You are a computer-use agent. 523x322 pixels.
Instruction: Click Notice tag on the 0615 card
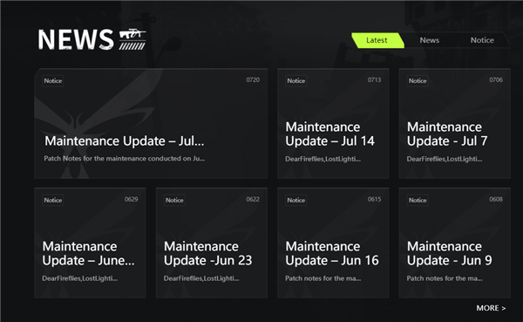pos(295,200)
